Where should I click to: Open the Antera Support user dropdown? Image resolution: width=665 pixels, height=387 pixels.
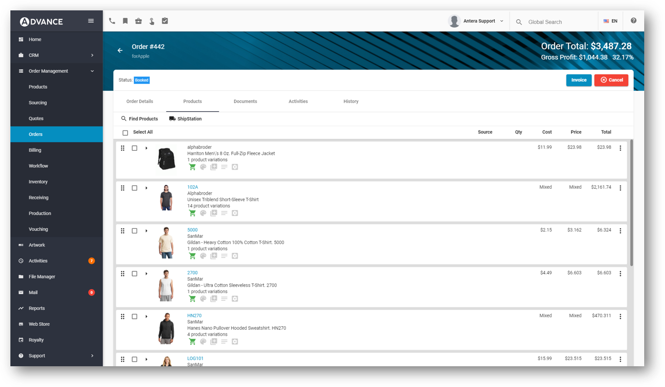tap(476, 21)
